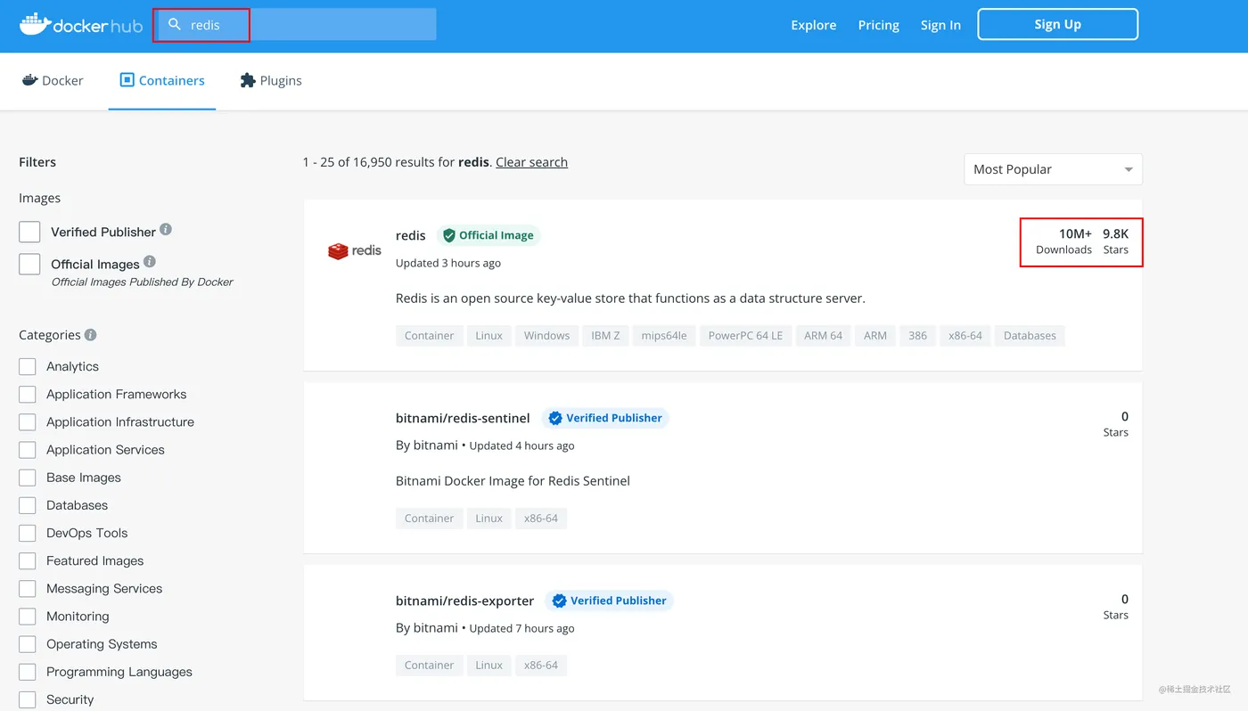Click 'Updated 3 hours ago' text
1248x711 pixels.
coord(448,263)
